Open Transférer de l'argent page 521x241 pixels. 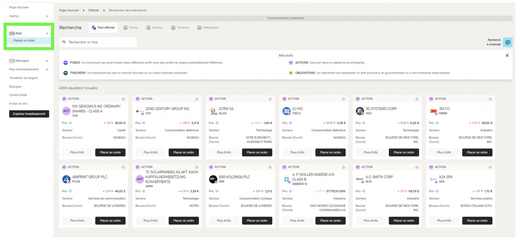click(23, 78)
